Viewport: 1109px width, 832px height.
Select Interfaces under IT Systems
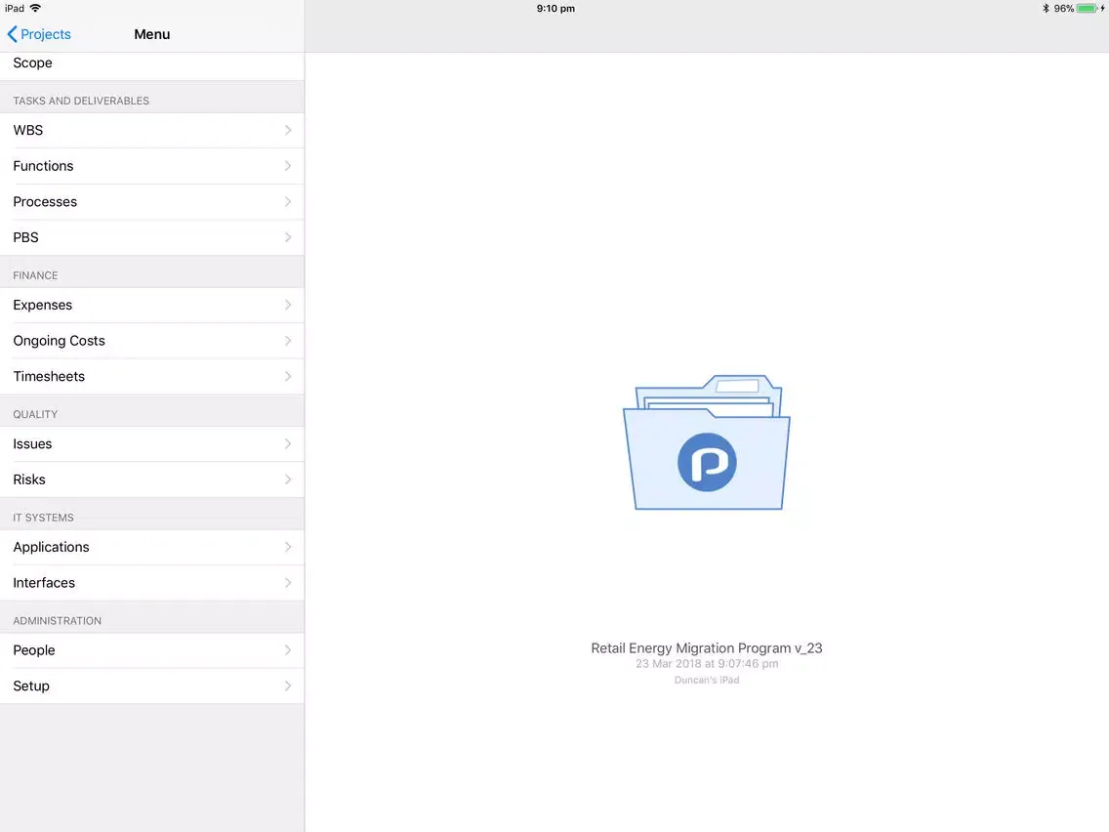(152, 582)
